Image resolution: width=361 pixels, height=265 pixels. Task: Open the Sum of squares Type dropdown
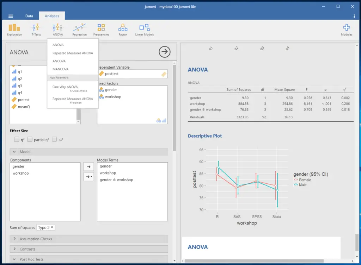(46, 228)
